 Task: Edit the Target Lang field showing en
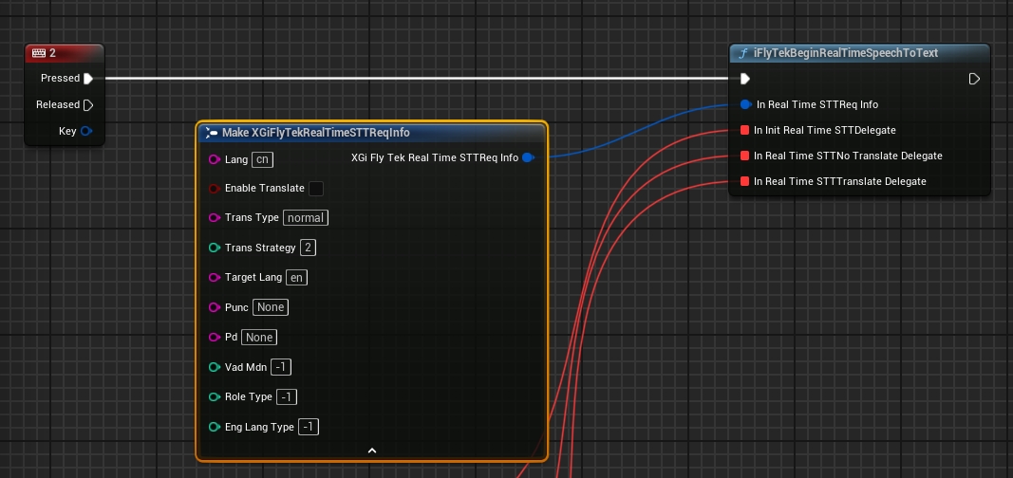pos(296,277)
